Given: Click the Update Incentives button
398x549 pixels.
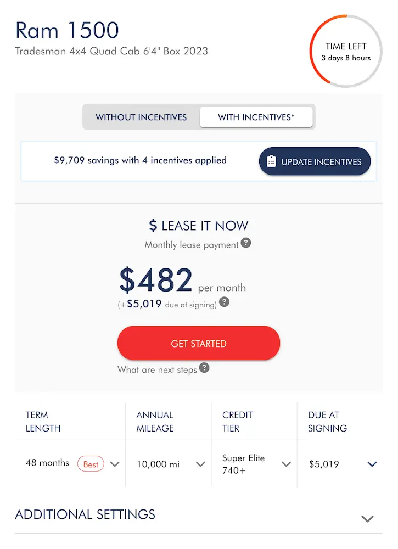Looking at the screenshot, I should 315,162.
